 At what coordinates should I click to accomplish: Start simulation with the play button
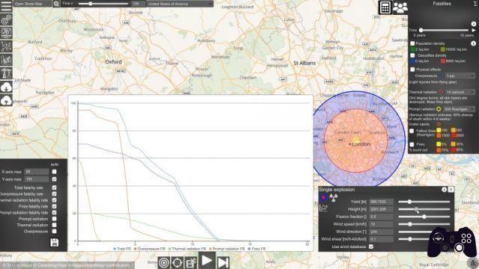207,261
